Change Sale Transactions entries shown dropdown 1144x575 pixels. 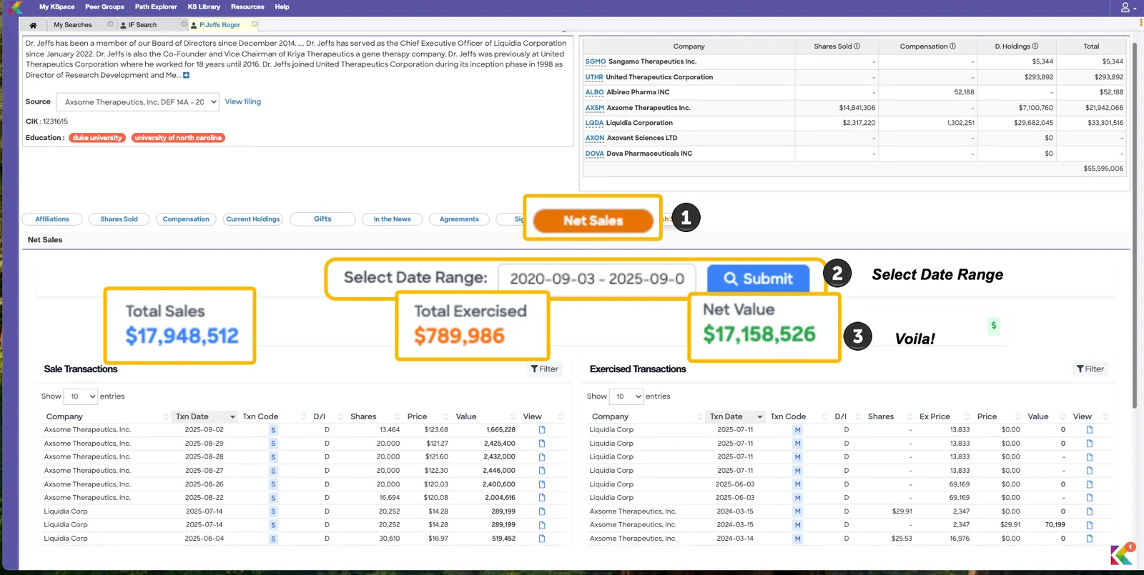(x=81, y=396)
